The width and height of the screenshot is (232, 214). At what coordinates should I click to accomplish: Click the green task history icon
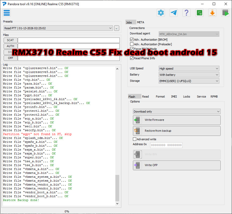199,13
